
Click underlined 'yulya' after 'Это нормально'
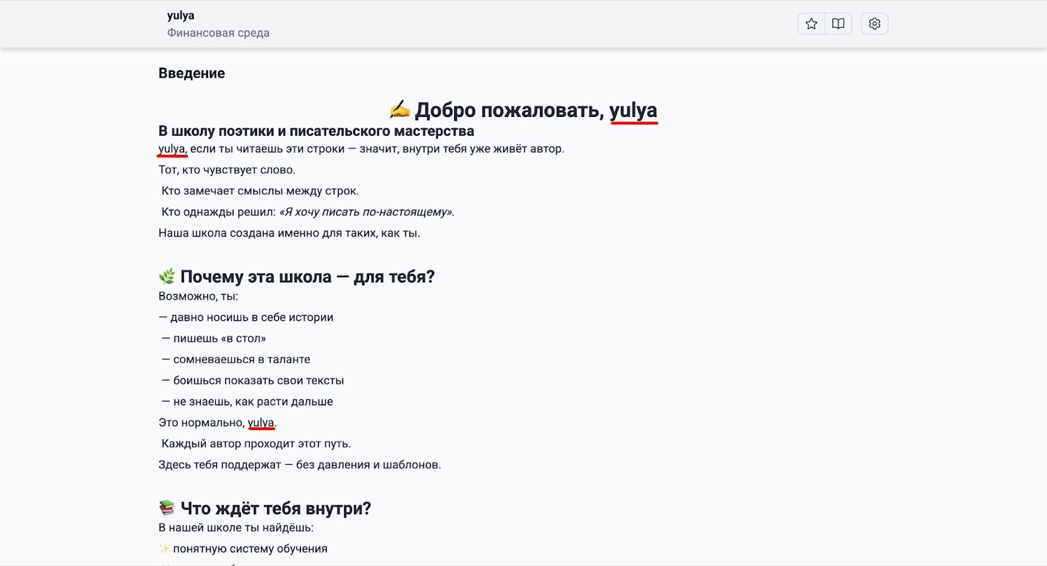261,423
